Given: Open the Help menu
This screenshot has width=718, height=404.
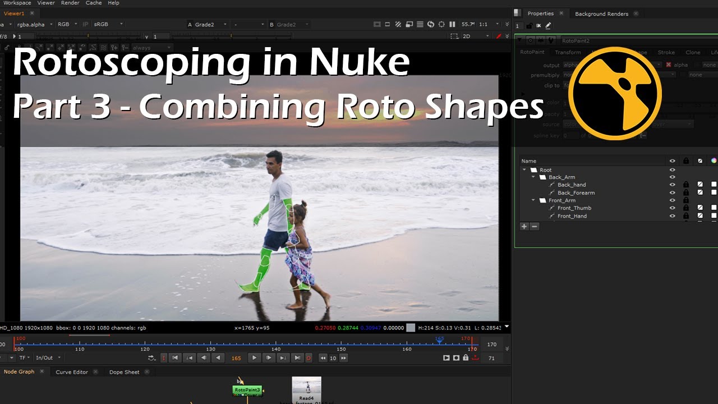Looking at the screenshot, I should coord(113,3).
